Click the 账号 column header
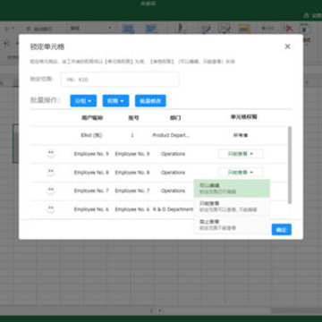Viewport: 322px width, 322px height. tap(133, 118)
